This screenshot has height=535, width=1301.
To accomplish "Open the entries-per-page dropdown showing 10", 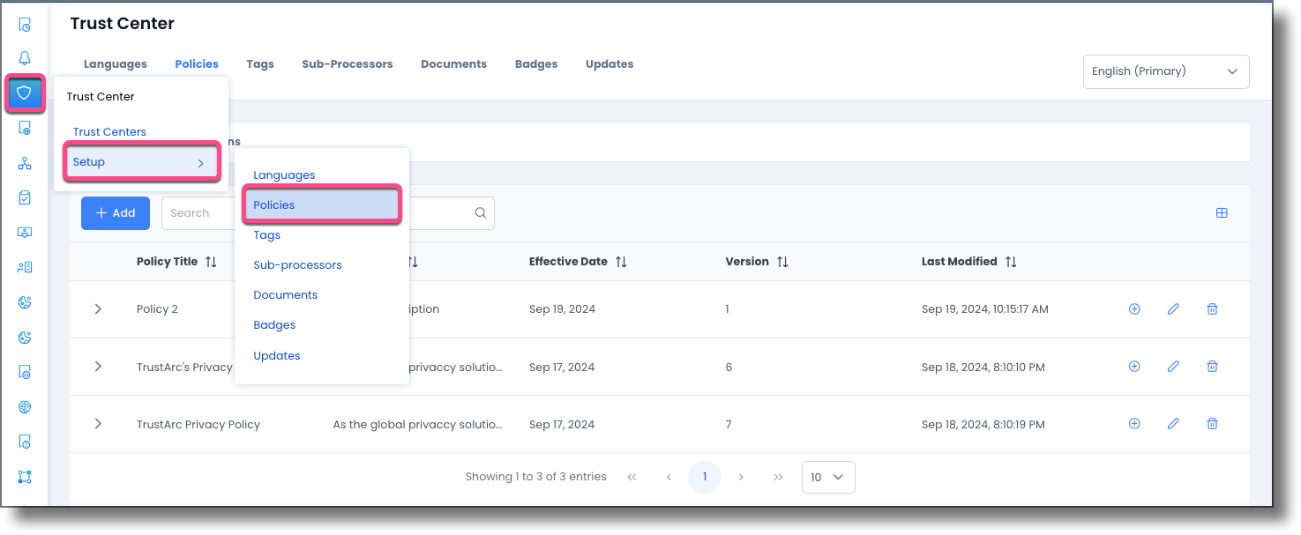I will tap(827, 476).
